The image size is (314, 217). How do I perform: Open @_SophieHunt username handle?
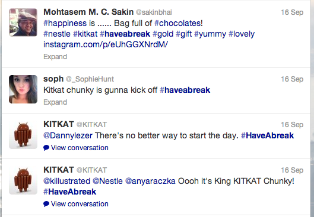tap(90, 79)
